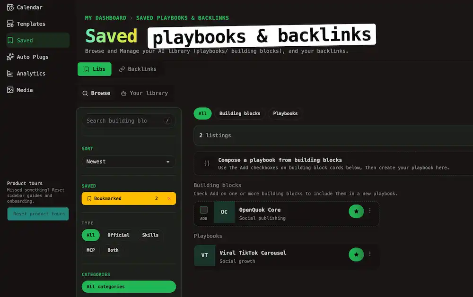Click the VT avatar thumbnail

[204, 255]
